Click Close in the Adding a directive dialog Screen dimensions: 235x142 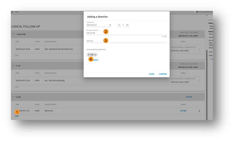pyautogui.click(x=151, y=74)
